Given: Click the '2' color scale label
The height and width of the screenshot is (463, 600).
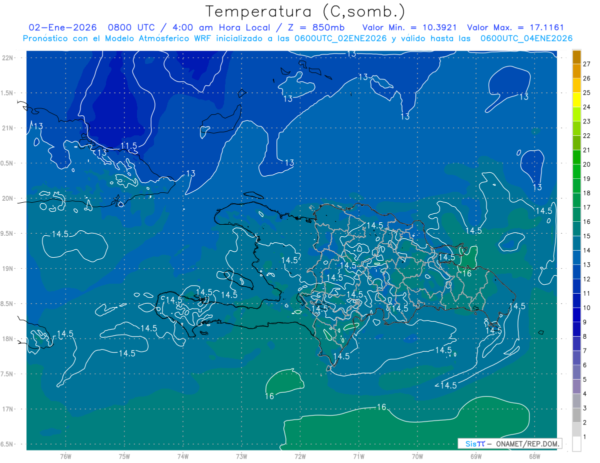Looking at the screenshot, I should tap(585, 423).
